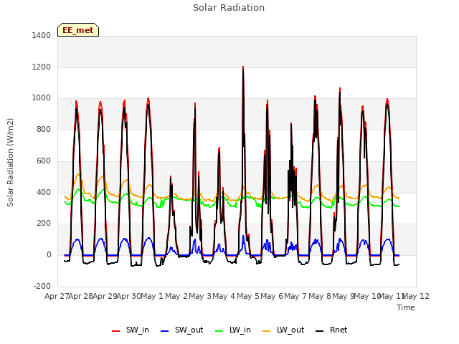Click the LW_in legend label
This screenshot has height=344, width=459.
tap(240, 330)
